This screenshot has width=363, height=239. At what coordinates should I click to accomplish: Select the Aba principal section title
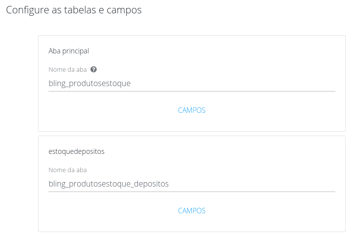69,51
